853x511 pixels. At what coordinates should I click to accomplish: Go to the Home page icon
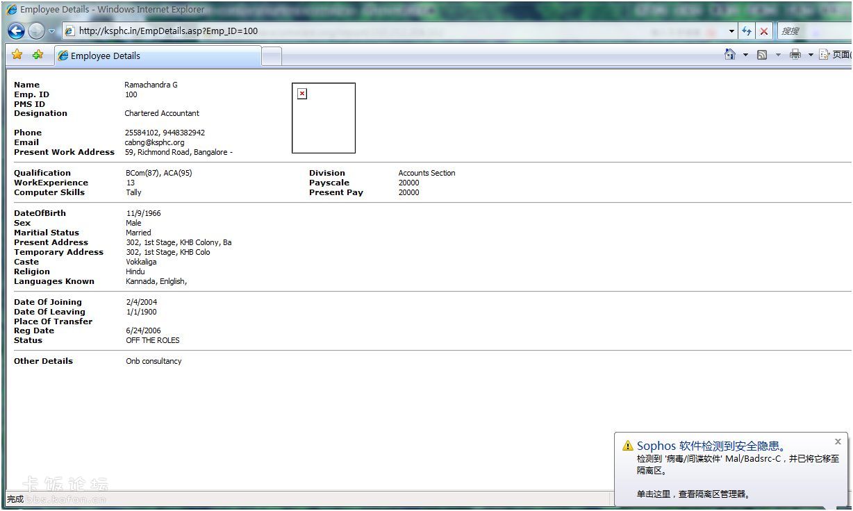[729, 55]
